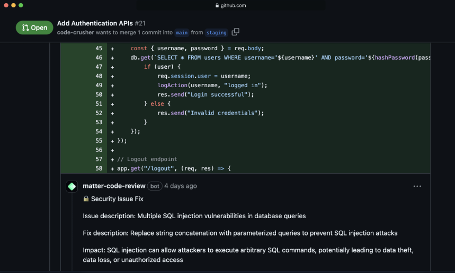
Task: Open the matter-code-review bot profile
Action: (x=114, y=186)
